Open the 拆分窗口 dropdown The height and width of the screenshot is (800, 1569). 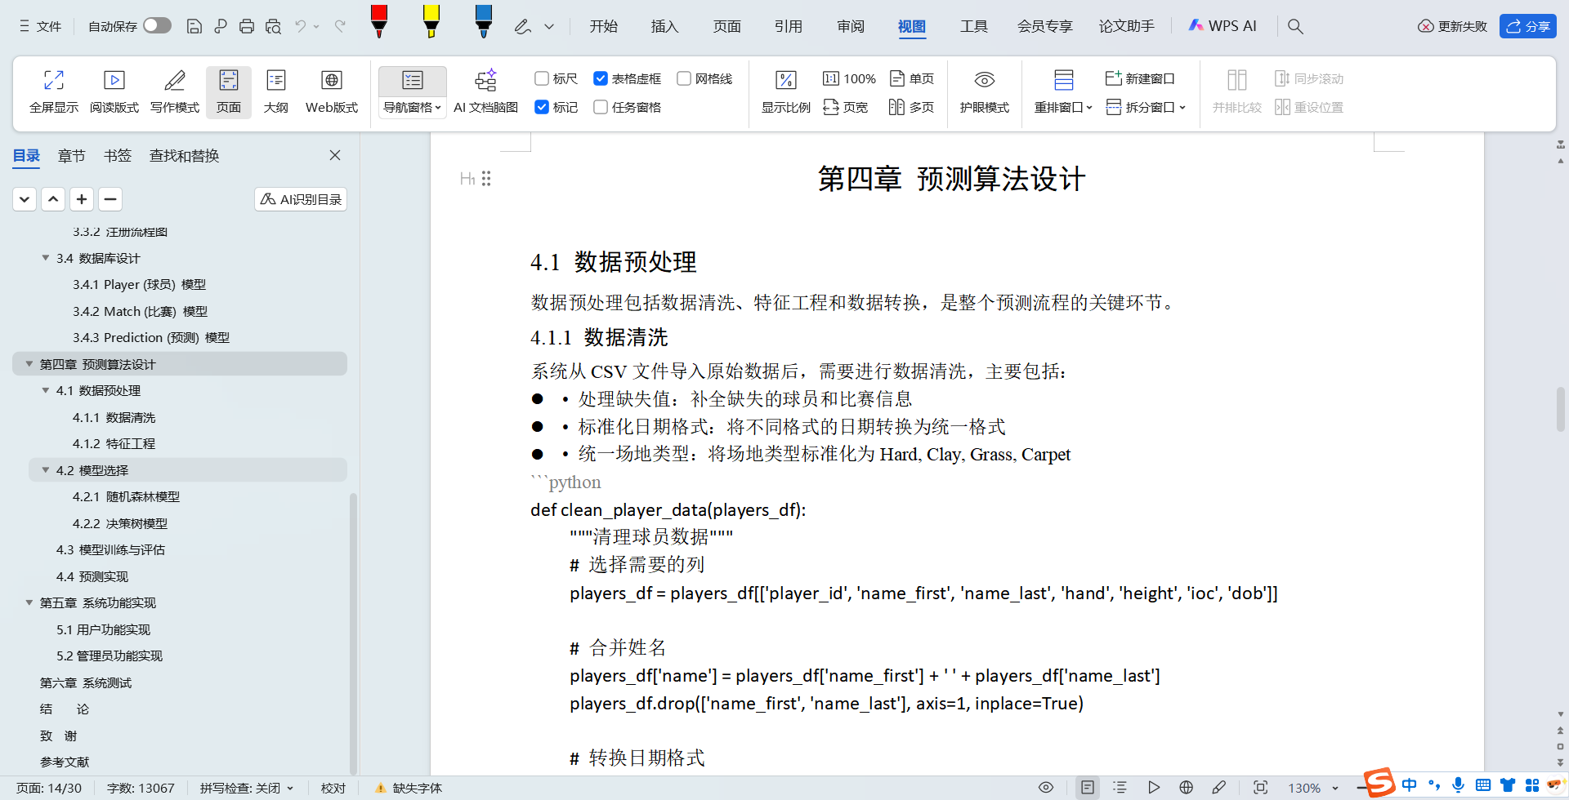coord(1146,107)
